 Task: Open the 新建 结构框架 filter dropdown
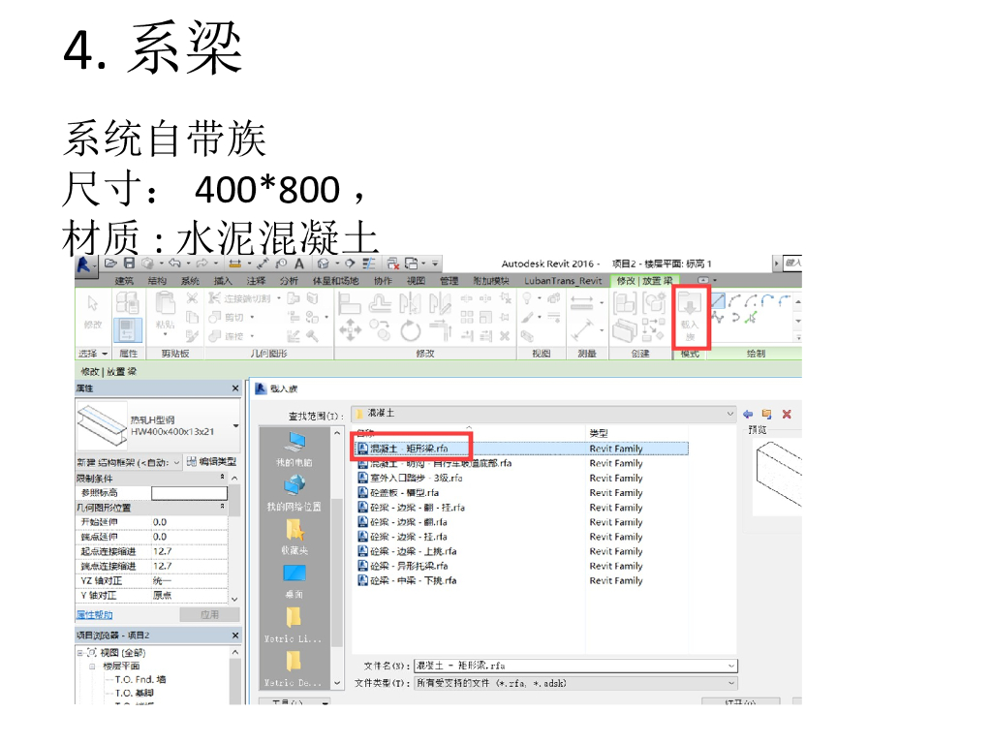(176, 462)
